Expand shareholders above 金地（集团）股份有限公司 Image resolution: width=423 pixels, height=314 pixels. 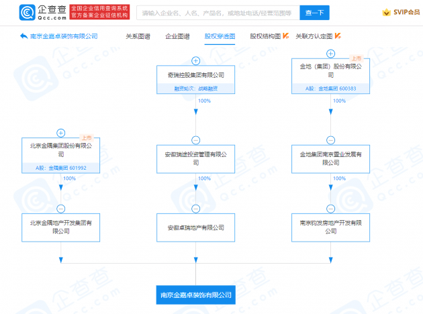pyautogui.click(x=330, y=54)
